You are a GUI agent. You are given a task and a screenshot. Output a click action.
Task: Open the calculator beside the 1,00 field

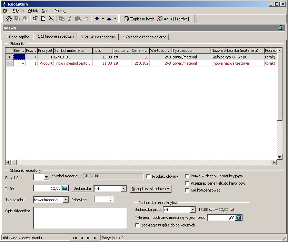click(239, 217)
